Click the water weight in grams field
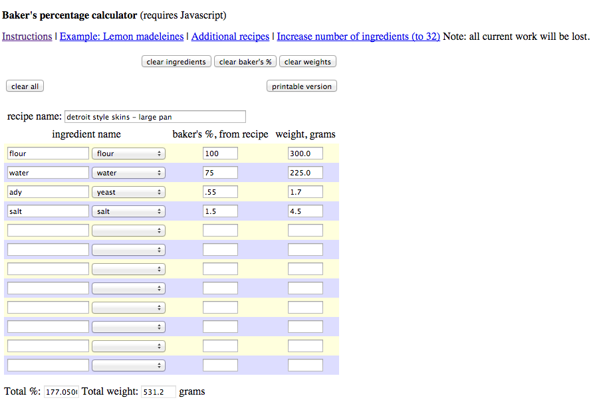The width and height of the screenshot is (613, 406). 305,173
